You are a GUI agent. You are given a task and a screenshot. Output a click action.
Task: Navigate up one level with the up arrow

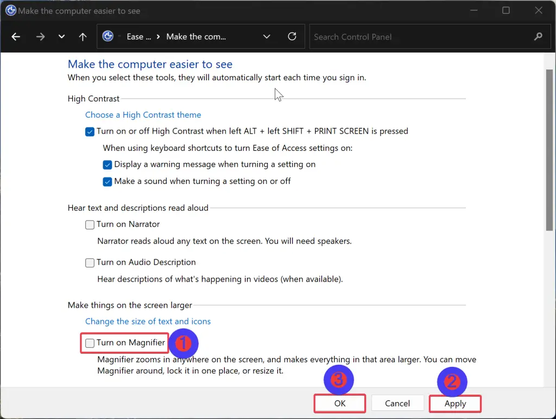(82, 36)
